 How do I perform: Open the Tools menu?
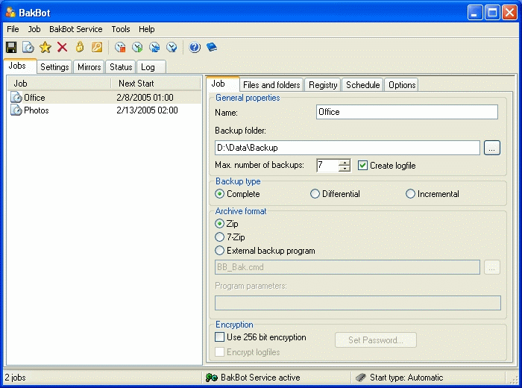pos(121,29)
